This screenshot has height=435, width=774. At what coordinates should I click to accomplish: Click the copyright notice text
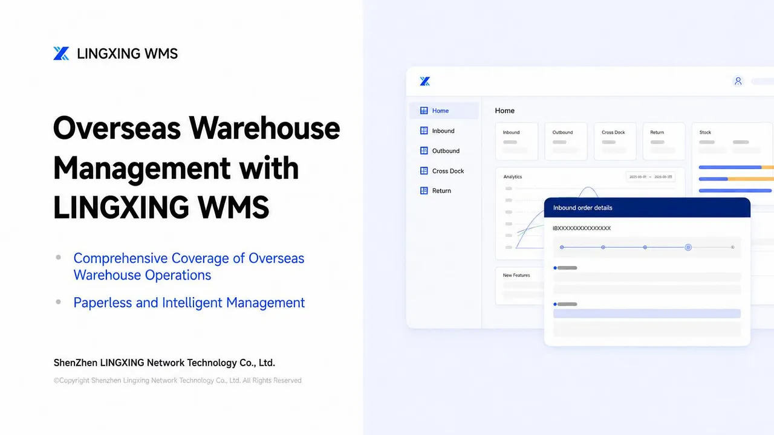[x=178, y=381]
